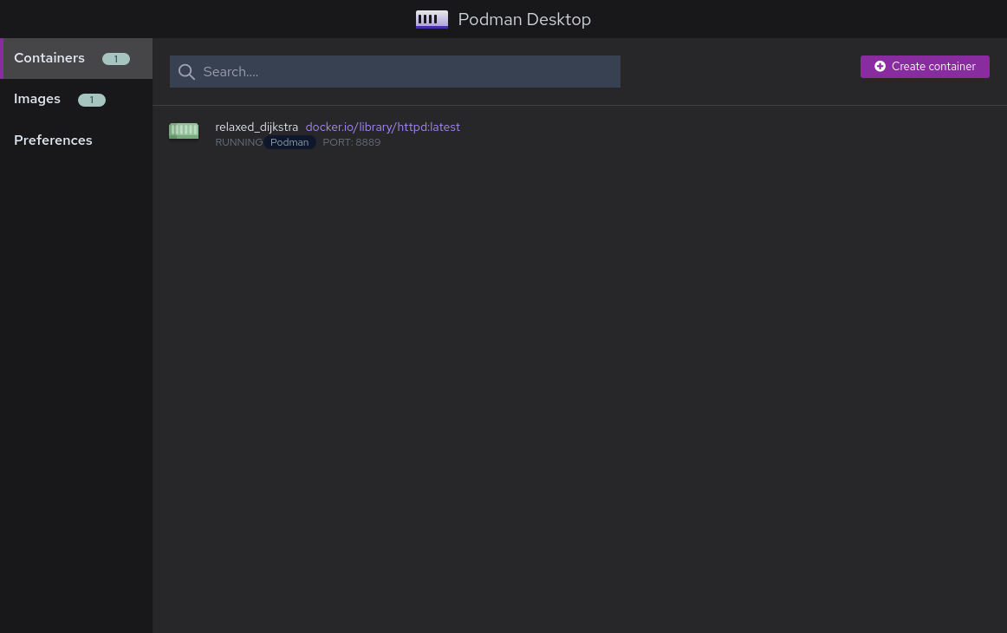
Task: Click the highlighted Containers sidebar entry
Action: pyautogui.click(x=49, y=58)
